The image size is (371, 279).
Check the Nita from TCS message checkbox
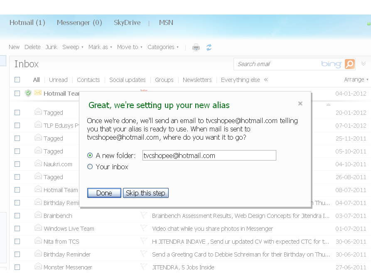pyautogui.click(x=17, y=241)
